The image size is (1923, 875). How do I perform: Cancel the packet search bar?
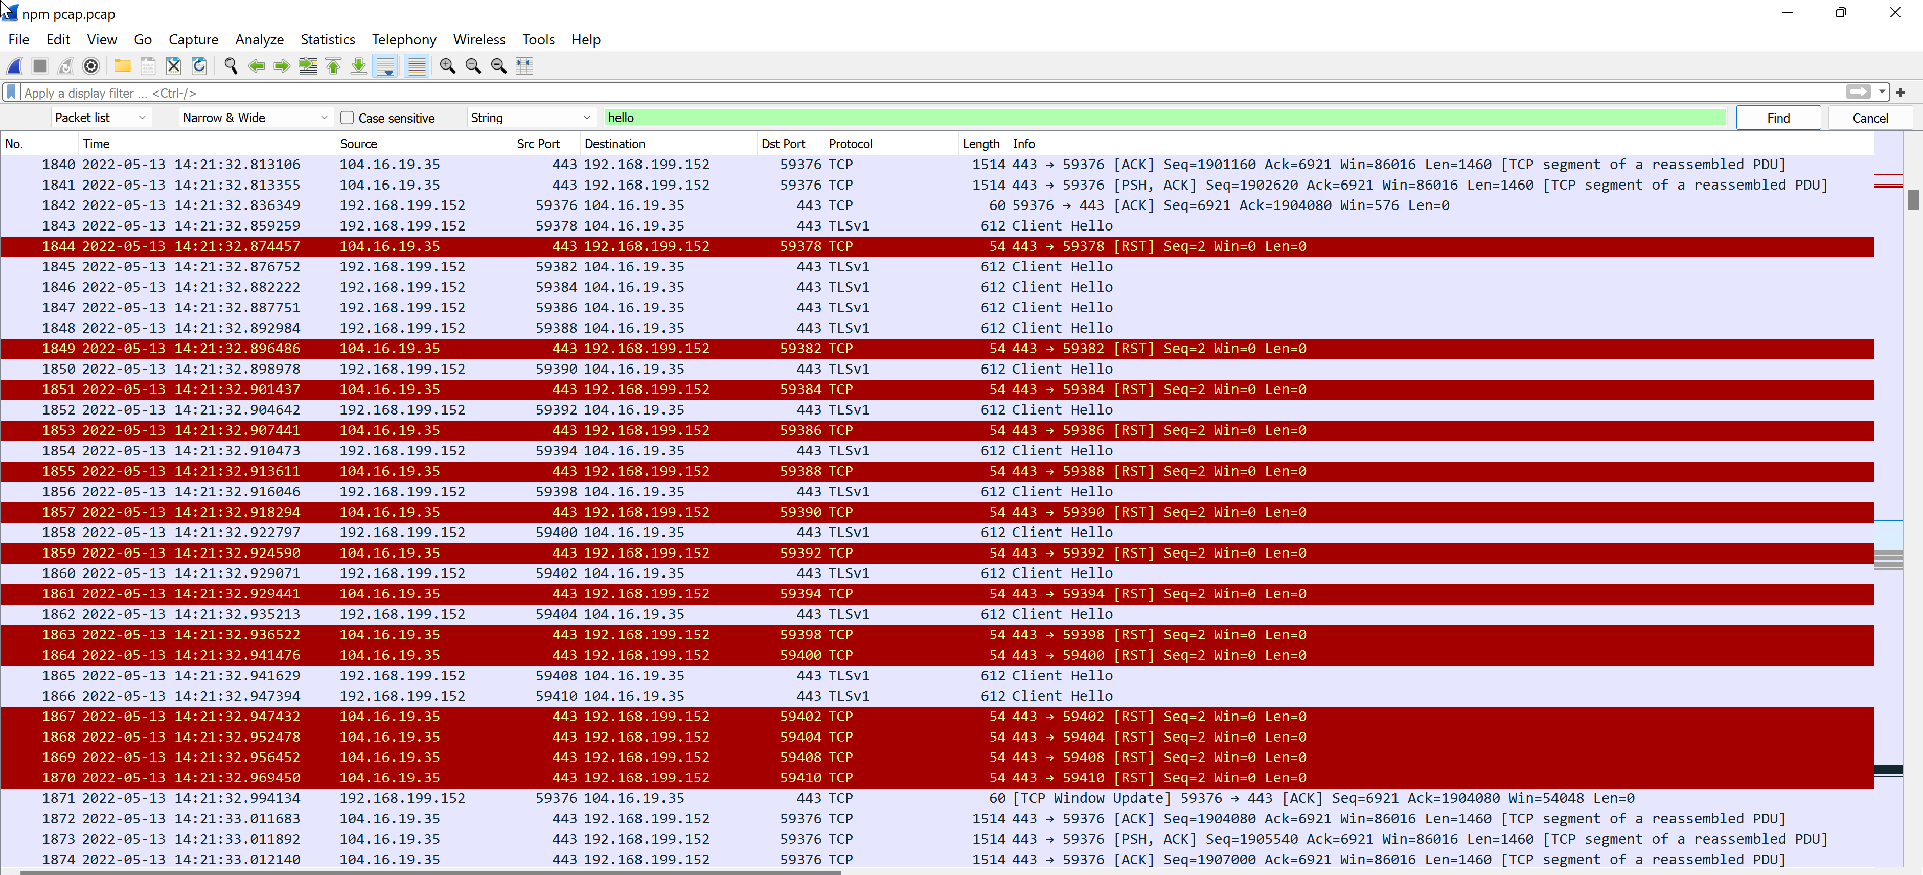coord(1869,118)
